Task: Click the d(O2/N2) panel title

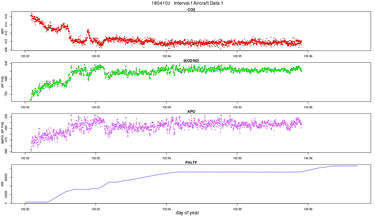Action: tap(191, 61)
